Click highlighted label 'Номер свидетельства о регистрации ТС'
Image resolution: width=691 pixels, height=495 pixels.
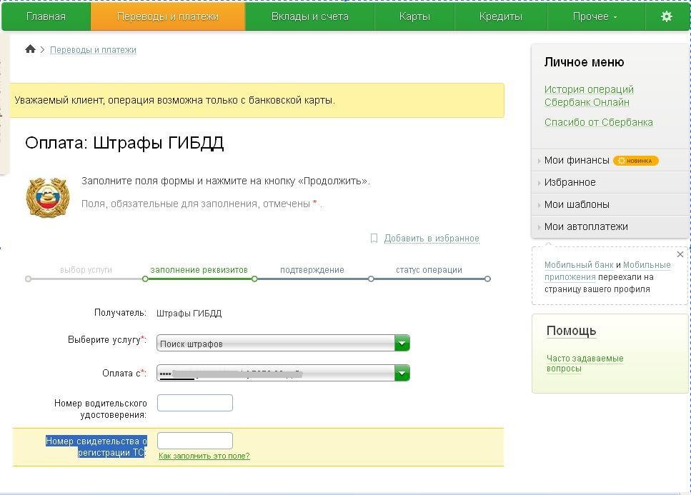point(96,446)
